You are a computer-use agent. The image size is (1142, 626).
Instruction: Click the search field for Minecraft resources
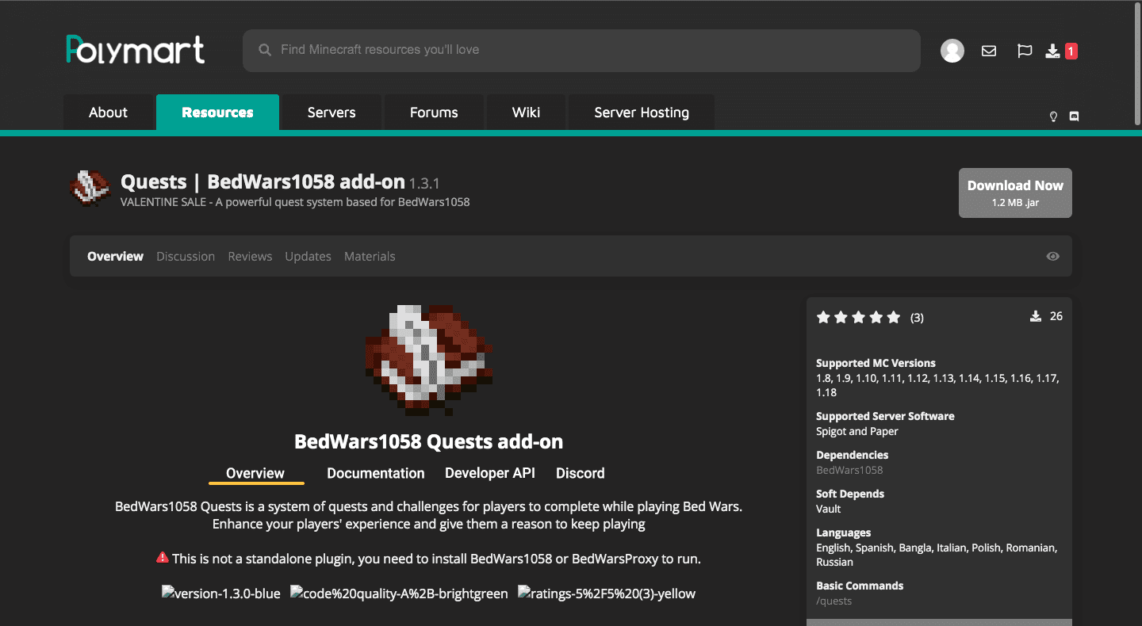coord(581,50)
